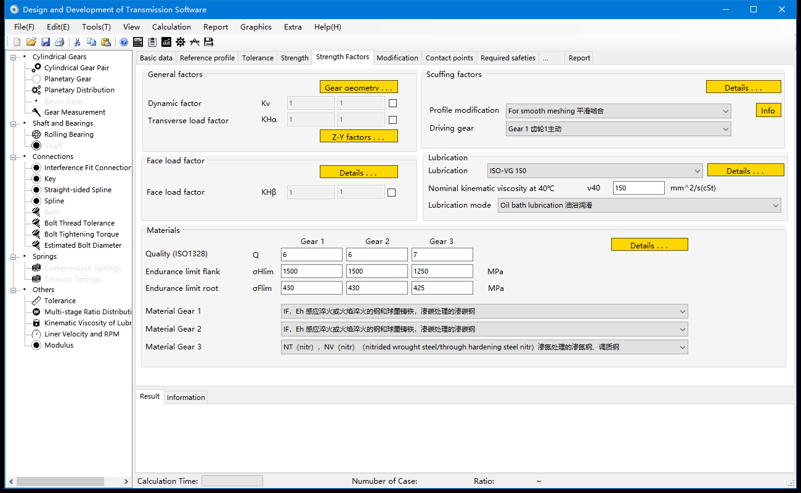This screenshot has height=493, width=801.
Task: Open the Lubrication mode dropdown
Action: [x=639, y=205]
